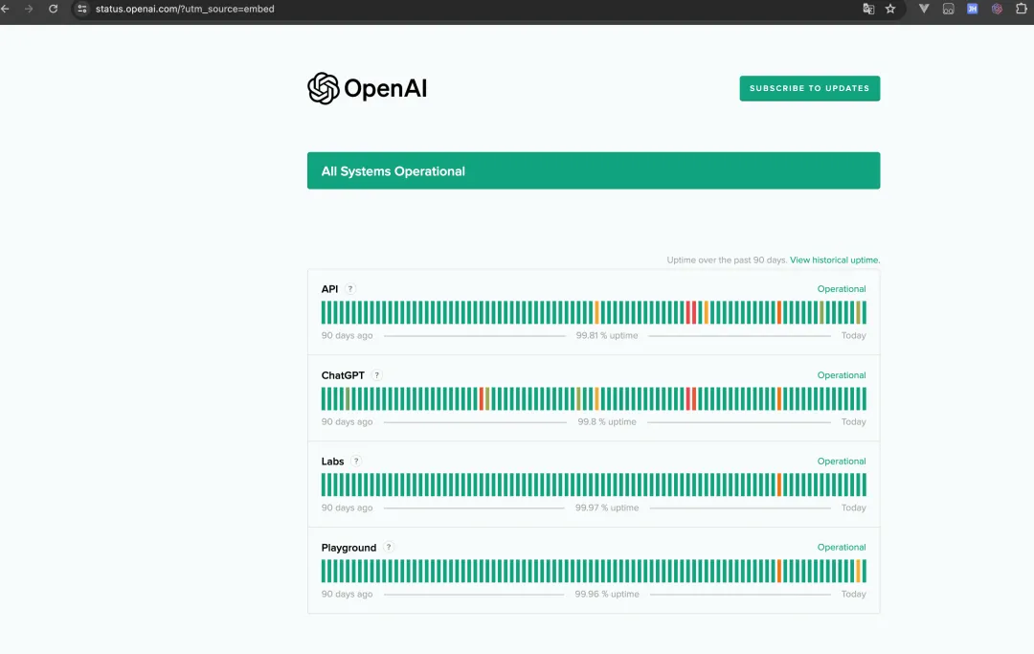Click the question mark next to ChatGPT

(376, 375)
